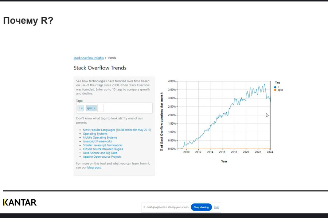Open the Closed-source Browser Plugins preset

[x=103, y=149]
